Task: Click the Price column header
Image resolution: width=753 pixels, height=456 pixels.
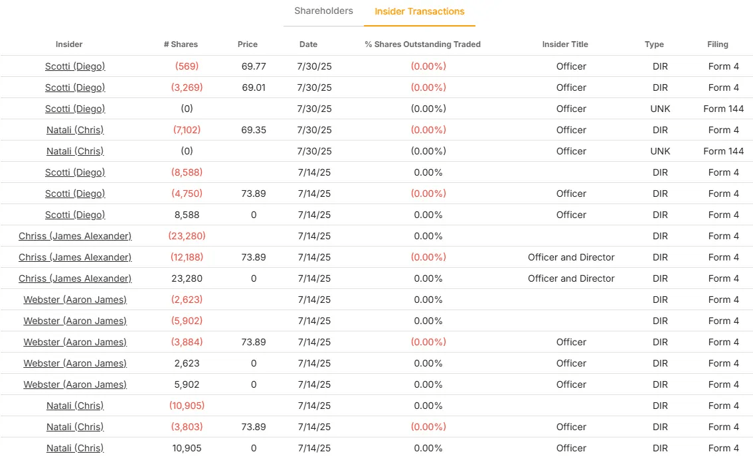Action: click(247, 44)
